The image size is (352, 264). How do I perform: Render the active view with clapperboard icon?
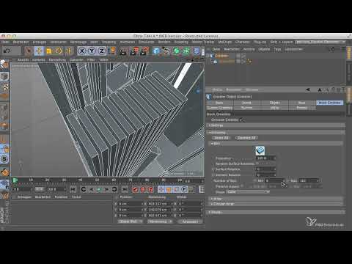(123, 51)
